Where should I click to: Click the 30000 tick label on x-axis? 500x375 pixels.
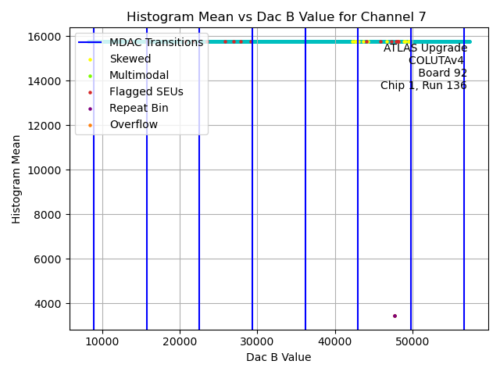pos(257,341)
